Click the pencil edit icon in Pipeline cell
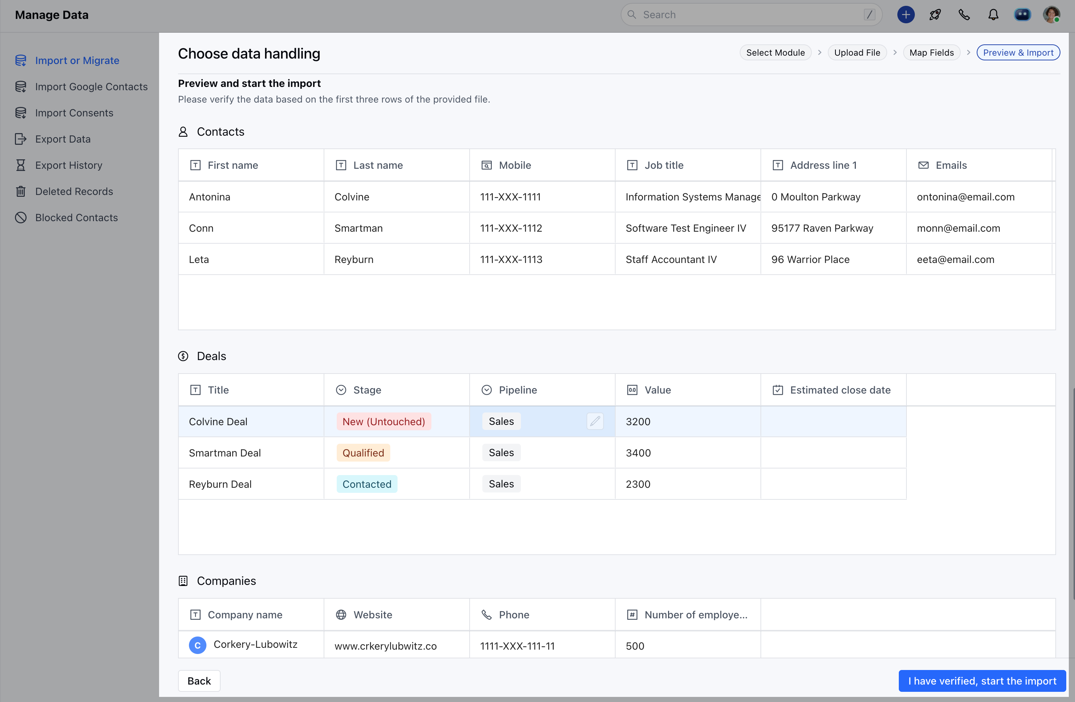The height and width of the screenshot is (702, 1075). pos(595,421)
